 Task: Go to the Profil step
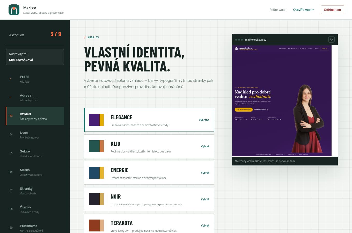[35, 79]
